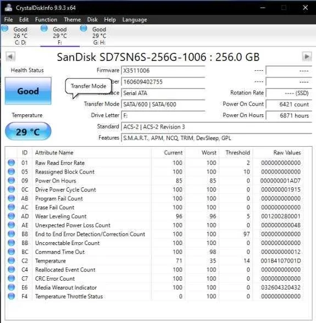The height and width of the screenshot is (323, 316).
Task: Click status icon of Command Time Out row
Action: [x=12, y=252]
